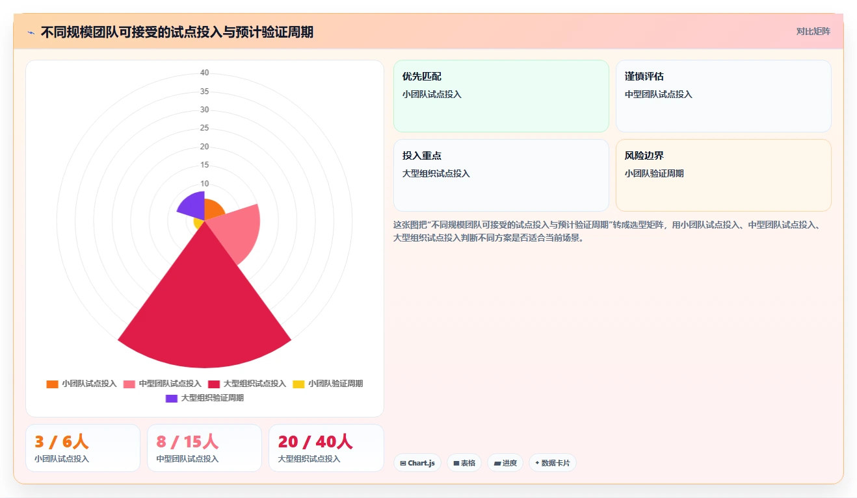Click the page title 不同规模团队可接受的试点投入与预计验证周期
Viewport: 857px width, 498px height.
[x=177, y=32]
